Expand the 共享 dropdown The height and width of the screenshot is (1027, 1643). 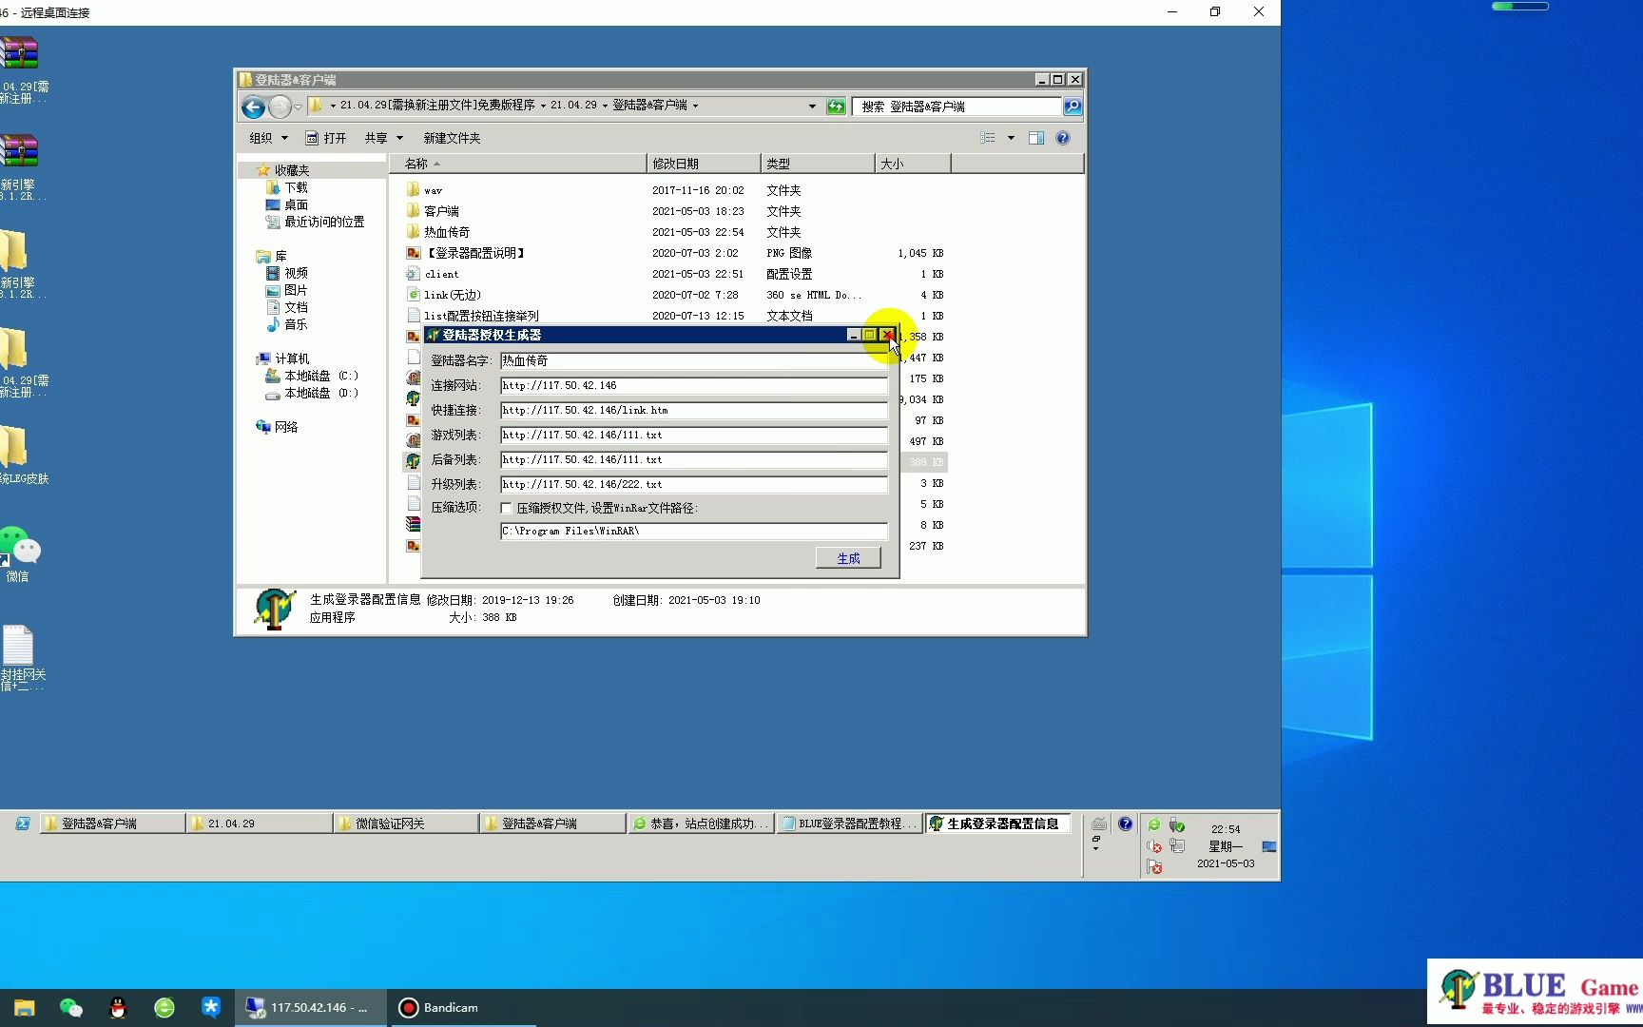coord(384,138)
